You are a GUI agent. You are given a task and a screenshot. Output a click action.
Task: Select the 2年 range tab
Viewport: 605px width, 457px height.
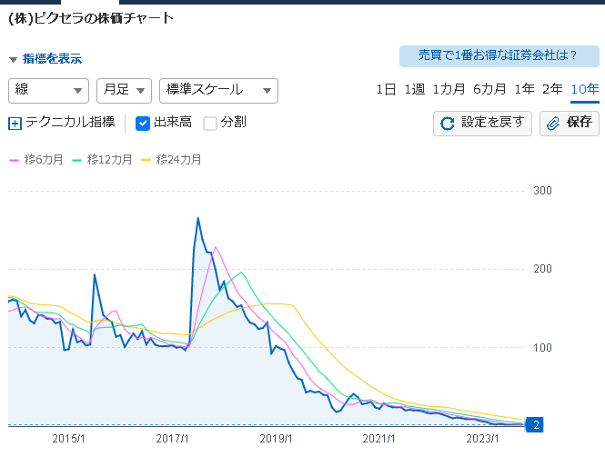click(552, 89)
